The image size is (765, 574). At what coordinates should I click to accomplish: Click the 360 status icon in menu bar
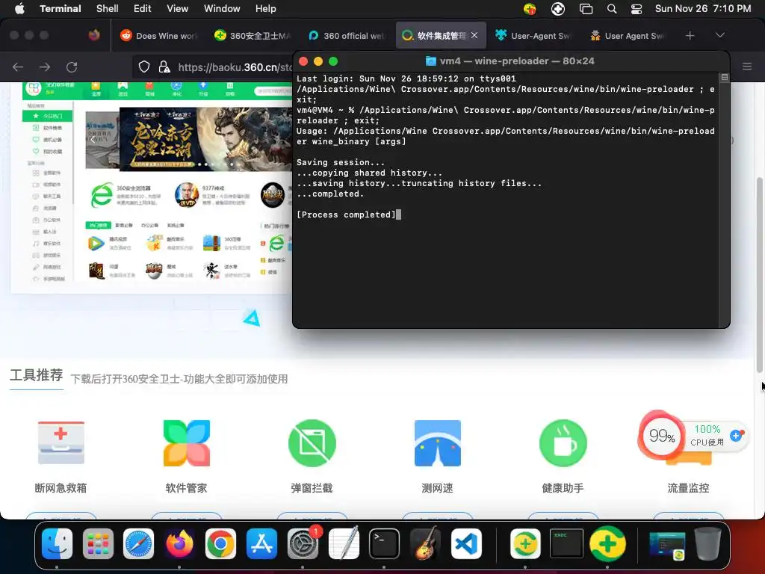(x=530, y=9)
